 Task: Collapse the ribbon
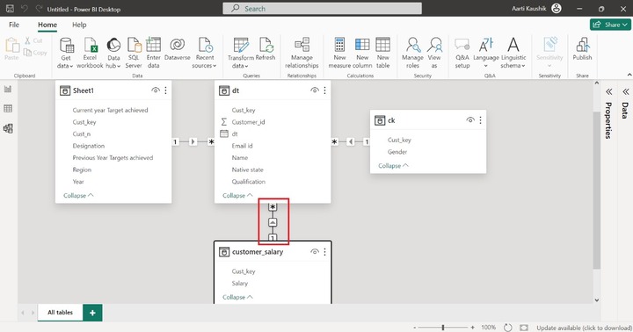point(629,75)
